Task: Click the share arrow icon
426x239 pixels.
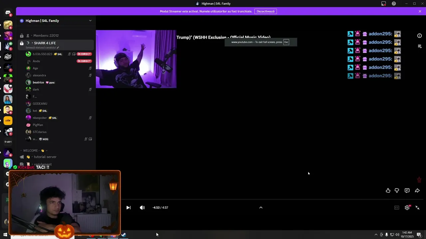Action: pyautogui.click(x=417, y=191)
